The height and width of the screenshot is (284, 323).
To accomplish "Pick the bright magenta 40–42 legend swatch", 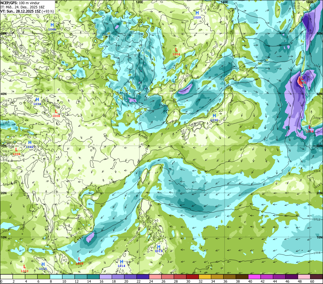I will coord(255,277).
